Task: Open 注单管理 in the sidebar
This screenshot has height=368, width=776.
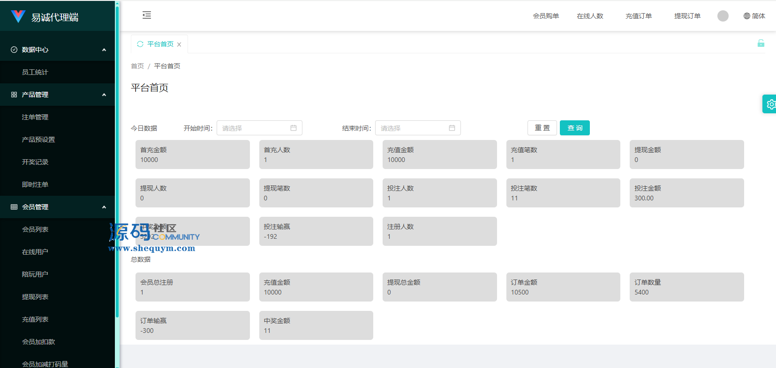Action: point(35,117)
